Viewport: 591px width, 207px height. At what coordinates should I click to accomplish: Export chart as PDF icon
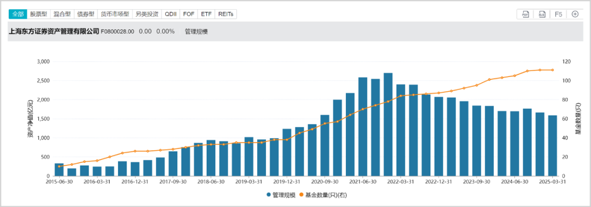click(525, 14)
